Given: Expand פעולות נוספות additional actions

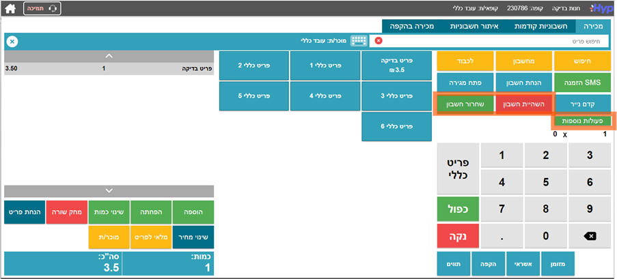Looking at the screenshot, I should click(582, 121).
